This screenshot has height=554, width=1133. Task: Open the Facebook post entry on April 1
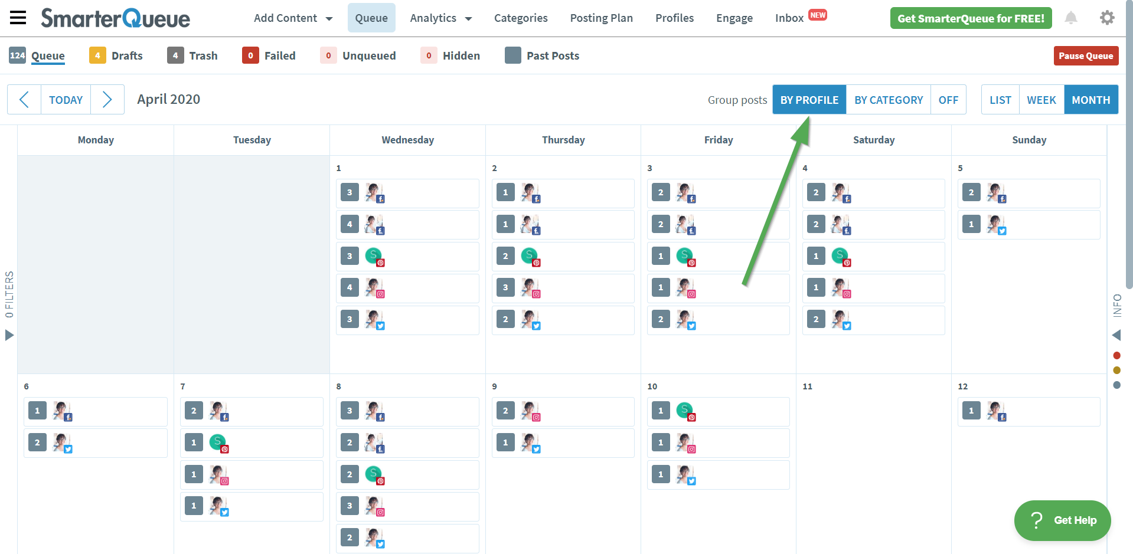click(407, 194)
